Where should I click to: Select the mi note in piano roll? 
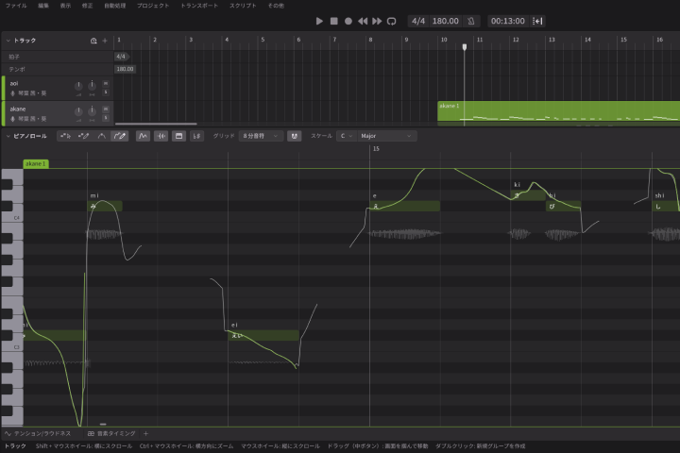105,207
